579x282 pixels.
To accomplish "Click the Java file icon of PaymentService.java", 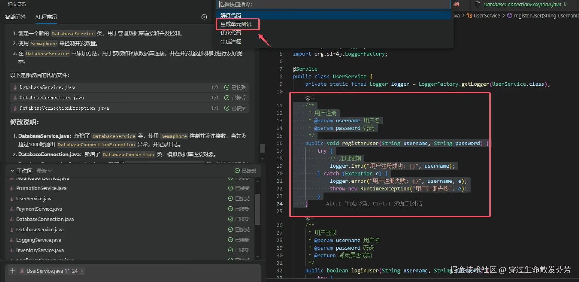I will coord(12,209).
